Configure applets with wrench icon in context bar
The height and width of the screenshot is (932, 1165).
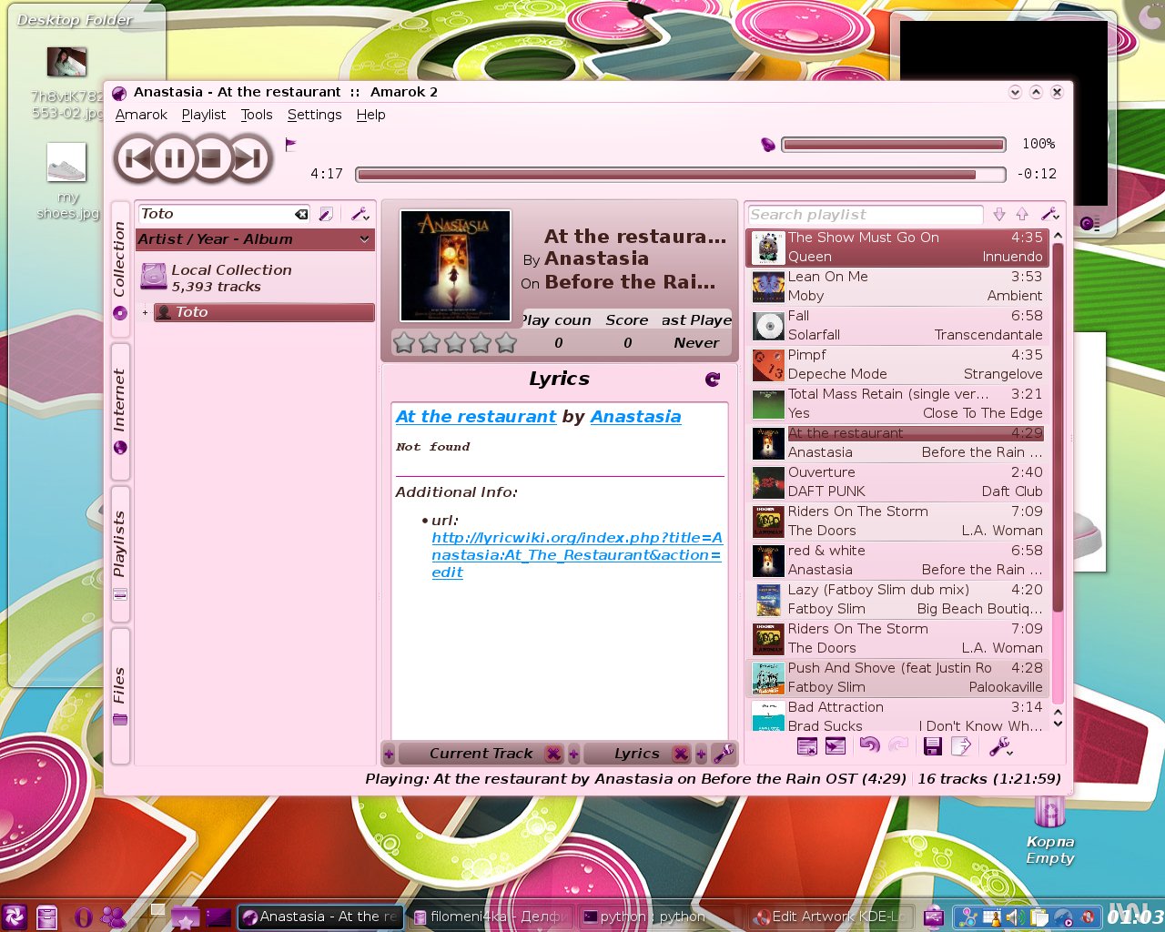[x=724, y=754]
